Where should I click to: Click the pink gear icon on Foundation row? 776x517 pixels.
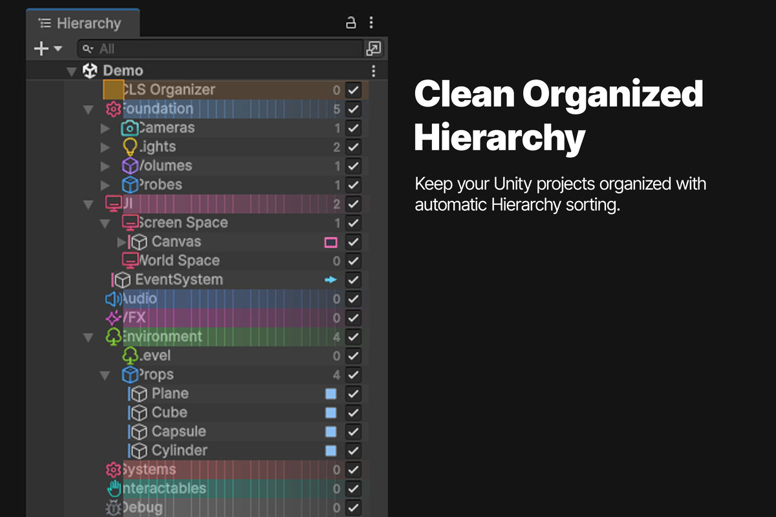click(x=113, y=109)
